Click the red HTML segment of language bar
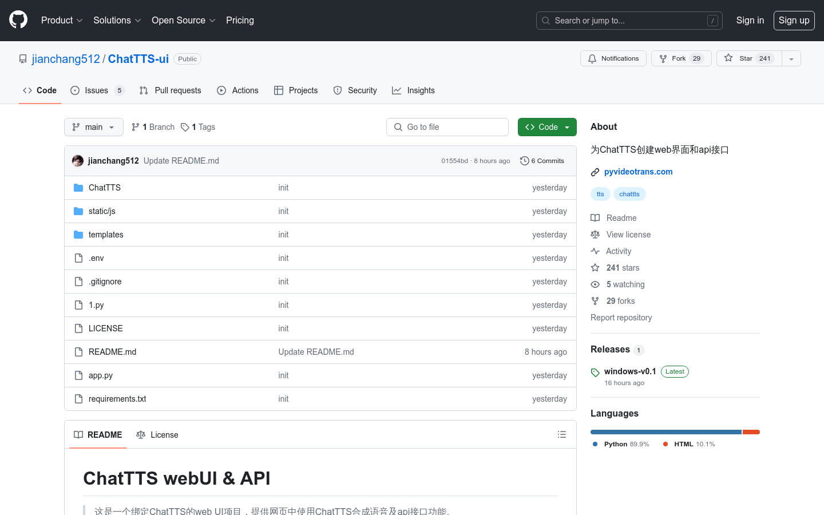Image resolution: width=824 pixels, height=515 pixels. (x=751, y=432)
